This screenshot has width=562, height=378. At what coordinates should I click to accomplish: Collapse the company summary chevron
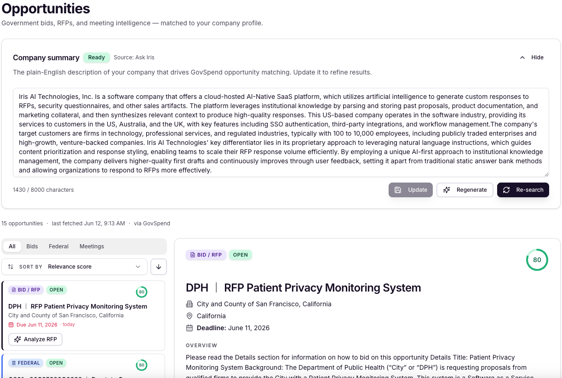point(522,57)
